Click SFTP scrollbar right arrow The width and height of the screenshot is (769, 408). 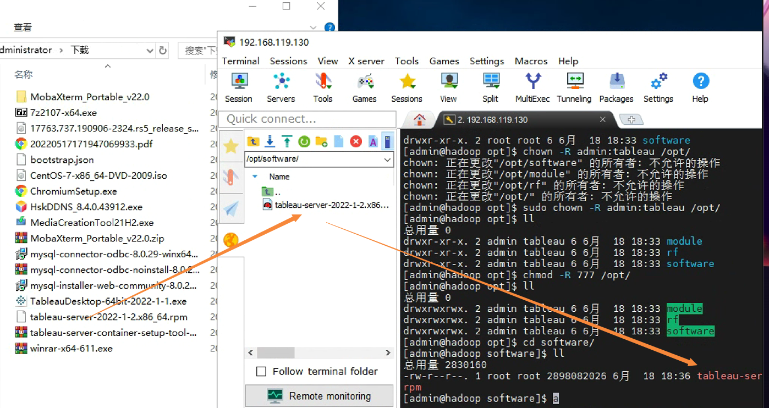pos(388,352)
